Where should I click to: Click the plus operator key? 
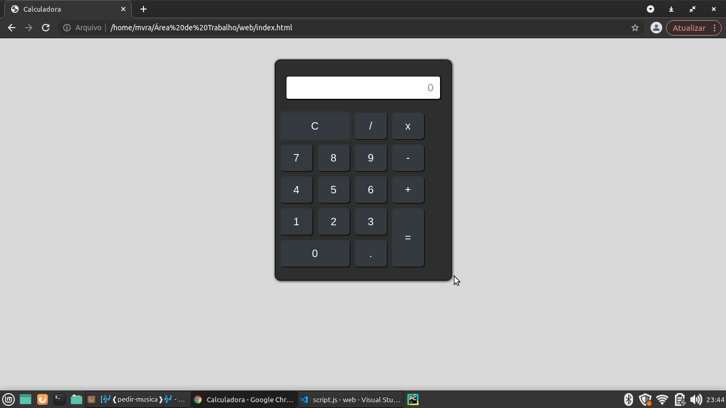(x=408, y=190)
